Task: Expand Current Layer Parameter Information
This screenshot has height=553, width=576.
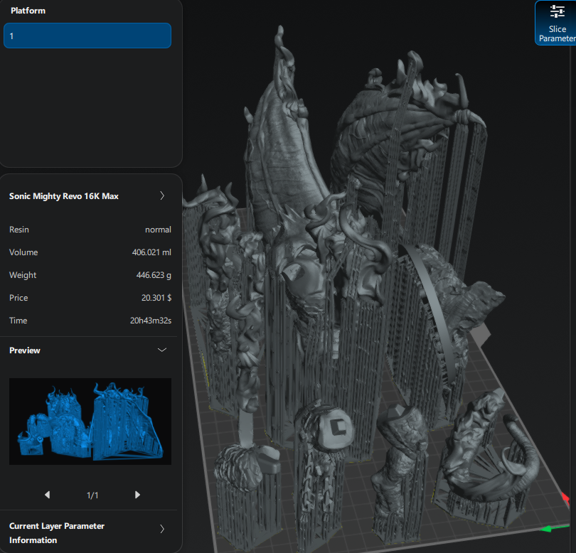Action: pyautogui.click(x=162, y=529)
